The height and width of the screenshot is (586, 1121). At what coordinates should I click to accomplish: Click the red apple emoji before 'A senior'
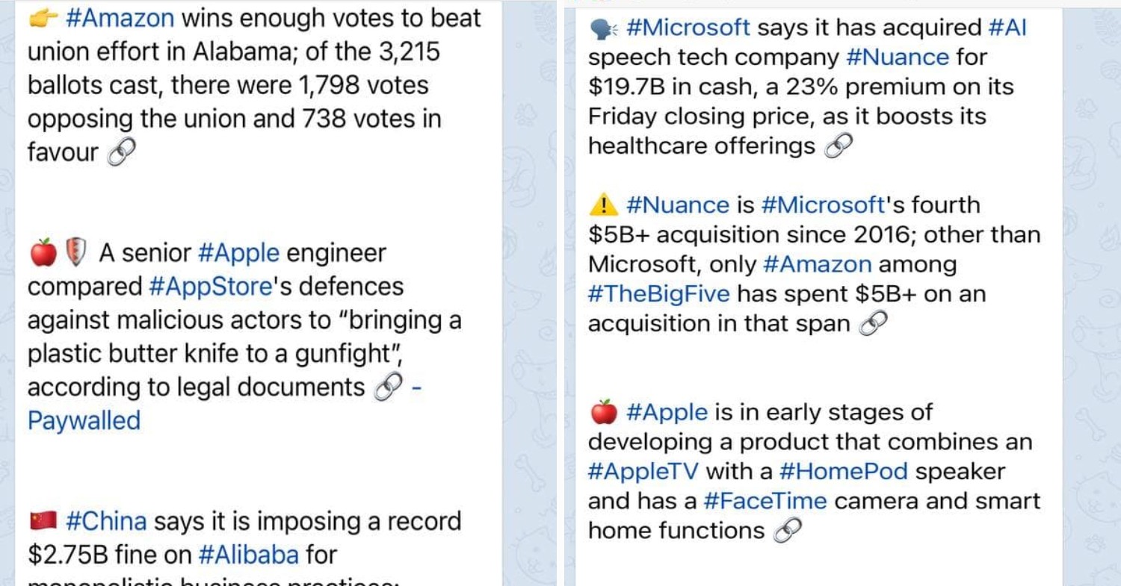tap(43, 253)
